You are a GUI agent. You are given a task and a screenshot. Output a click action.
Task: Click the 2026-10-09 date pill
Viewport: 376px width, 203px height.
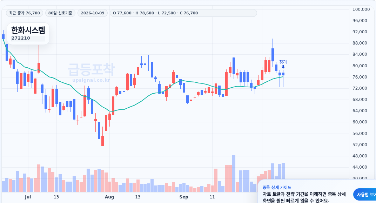point(93,13)
